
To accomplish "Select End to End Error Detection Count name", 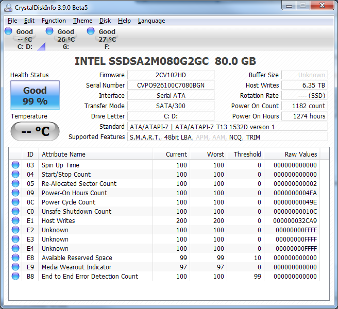I will pos(90,276).
